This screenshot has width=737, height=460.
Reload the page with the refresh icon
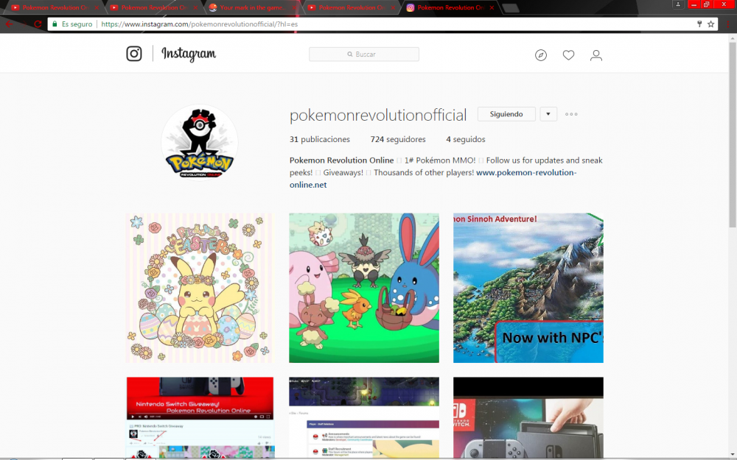[x=38, y=24]
